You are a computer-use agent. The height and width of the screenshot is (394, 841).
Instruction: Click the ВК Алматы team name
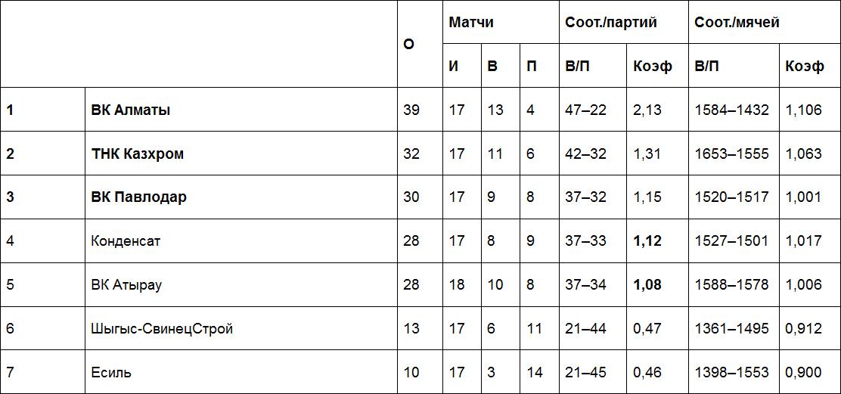click(x=131, y=110)
